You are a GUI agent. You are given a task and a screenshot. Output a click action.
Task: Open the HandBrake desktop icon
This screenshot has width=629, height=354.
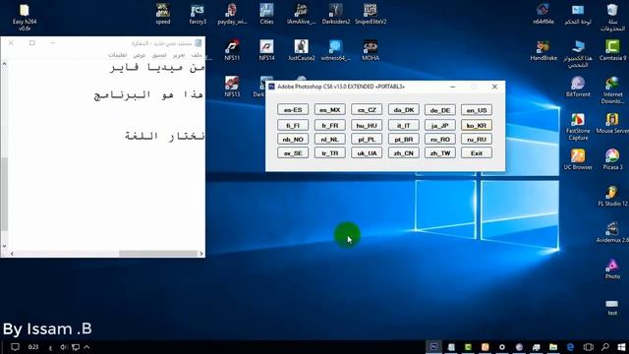[x=543, y=50]
